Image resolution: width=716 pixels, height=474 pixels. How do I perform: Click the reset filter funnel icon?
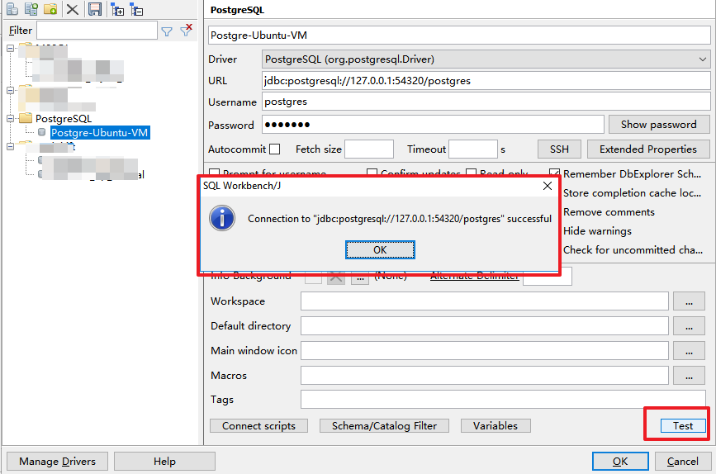click(187, 31)
